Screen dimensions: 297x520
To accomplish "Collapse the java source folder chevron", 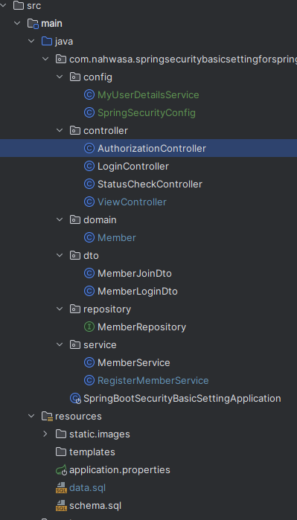I will click(x=31, y=41).
